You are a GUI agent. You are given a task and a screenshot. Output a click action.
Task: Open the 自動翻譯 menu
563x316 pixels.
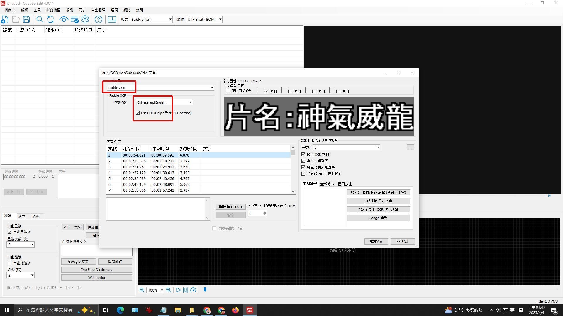(98, 10)
